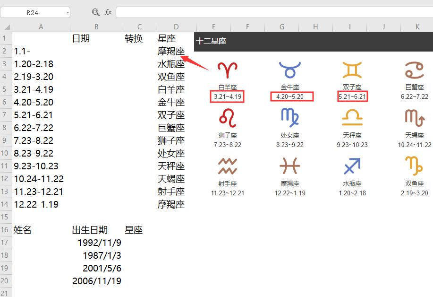Image resolution: width=433 pixels, height=297 pixels.
Task: Select the Sagittarius 射手座 zodiac icon
Action: pos(228,166)
